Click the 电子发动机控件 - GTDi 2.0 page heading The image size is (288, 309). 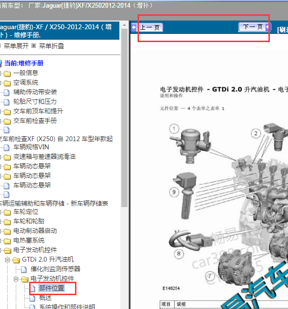tap(224, 89)
